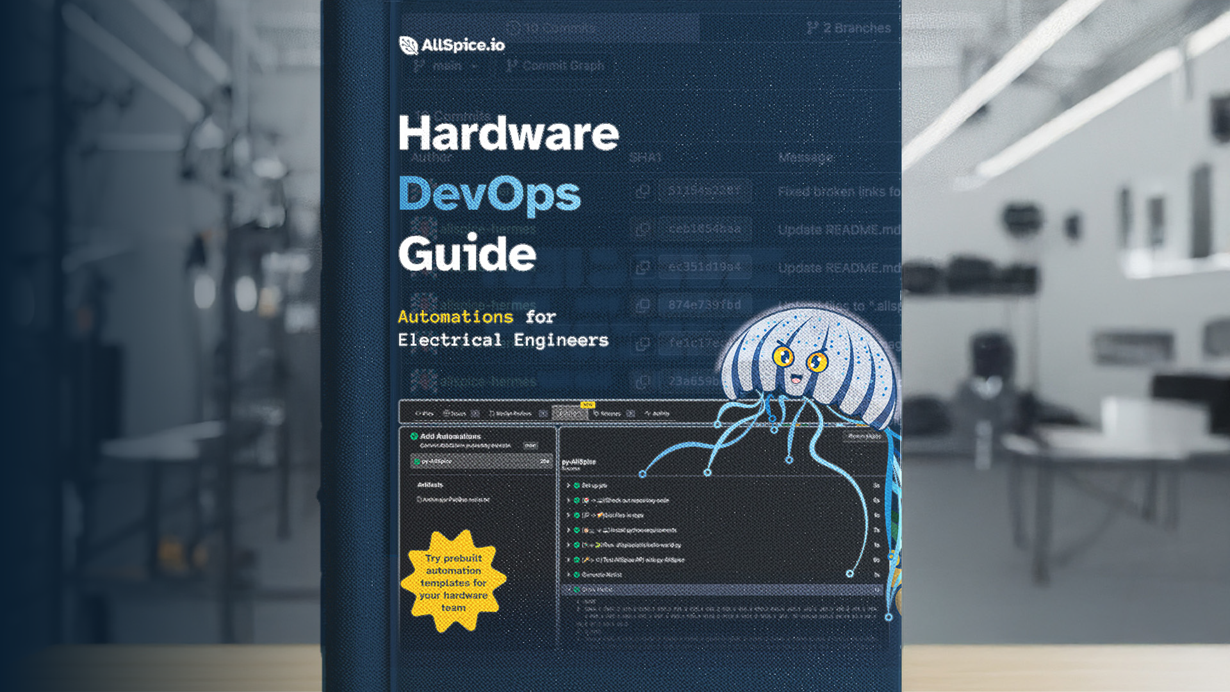
Task: Click the 2 Branches icon link
Action: point(812,28)
